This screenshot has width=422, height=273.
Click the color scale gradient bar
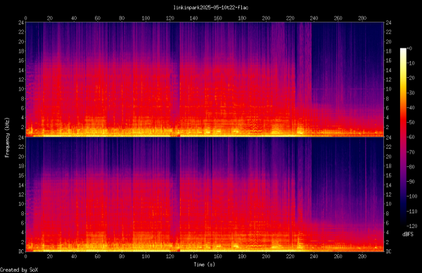click(x=403, y=137)
